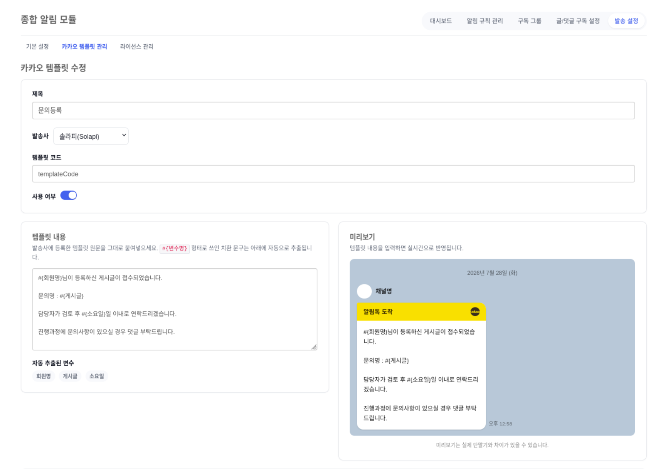
Task: Click the 종합 알림 모듈 title
Action: (x=49, y=20)
